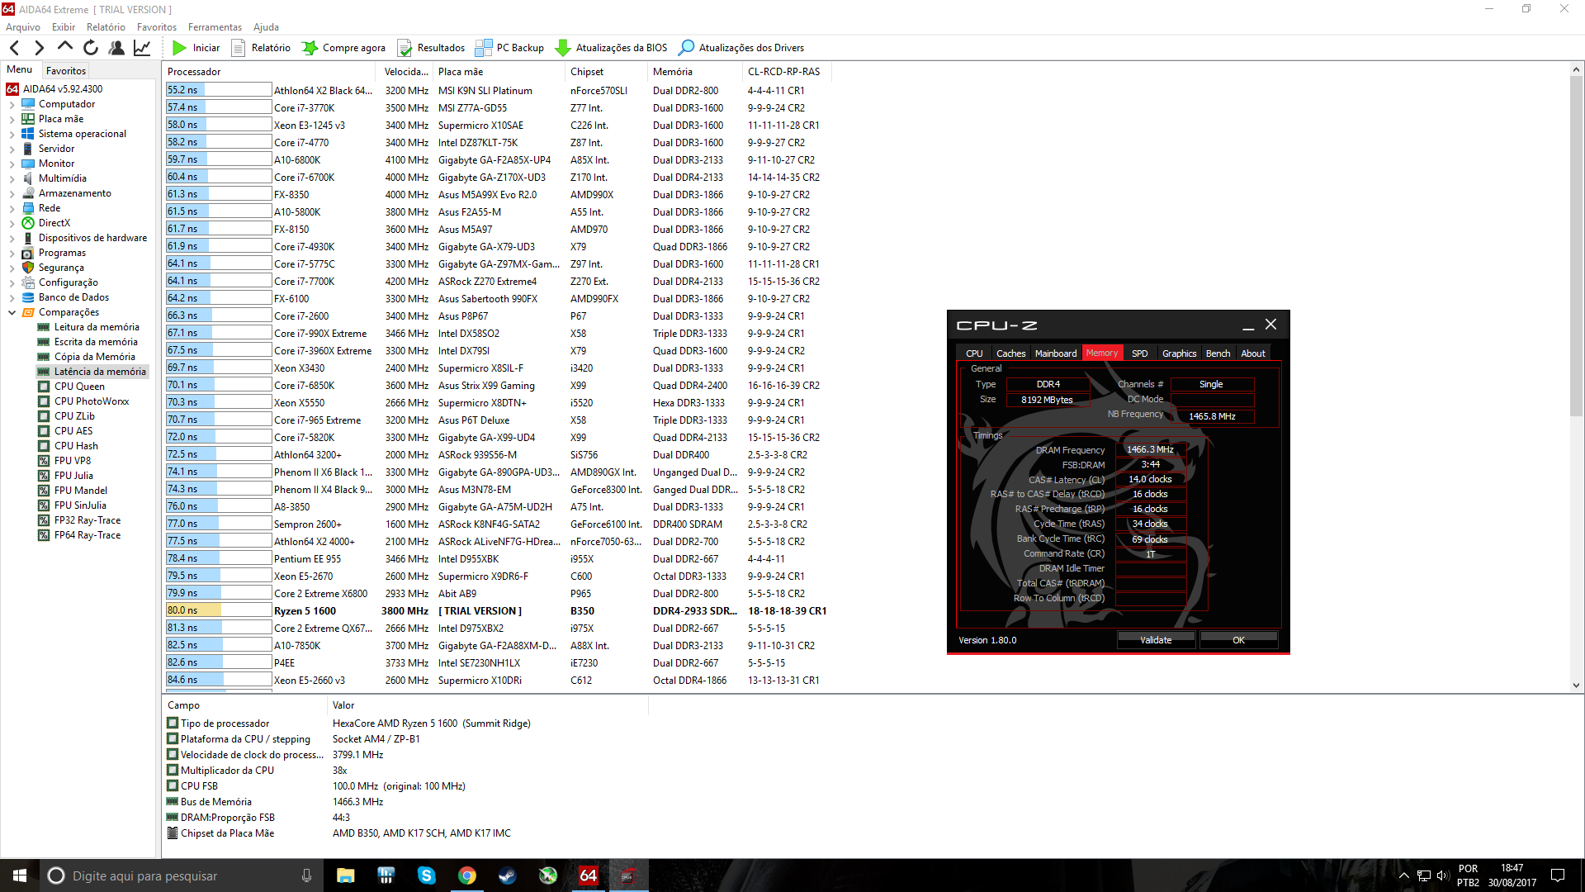Switch to the Favoritos tab
Screen dimensions: 1585x892
66,71
